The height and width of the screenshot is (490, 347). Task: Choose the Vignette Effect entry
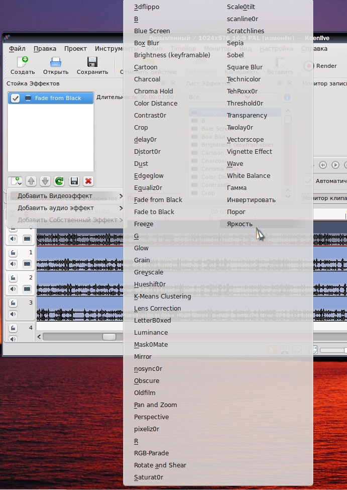tap(249, 152)
